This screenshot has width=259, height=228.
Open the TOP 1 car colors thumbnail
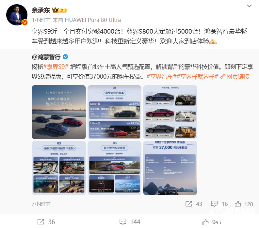coord(170,112)
